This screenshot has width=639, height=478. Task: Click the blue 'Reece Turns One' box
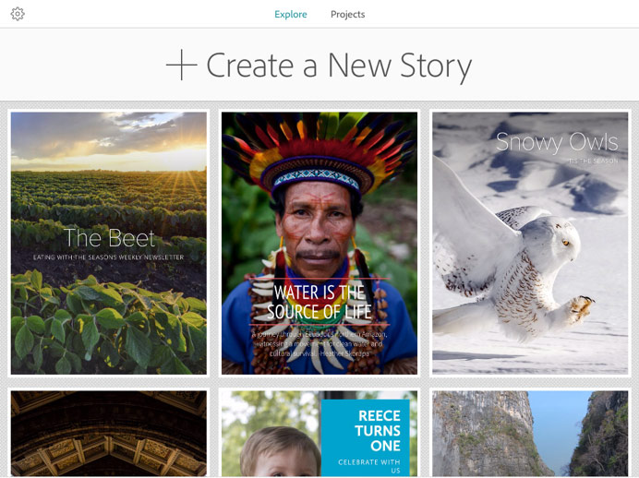365,437
